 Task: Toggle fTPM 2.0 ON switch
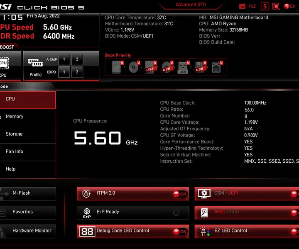180,194
